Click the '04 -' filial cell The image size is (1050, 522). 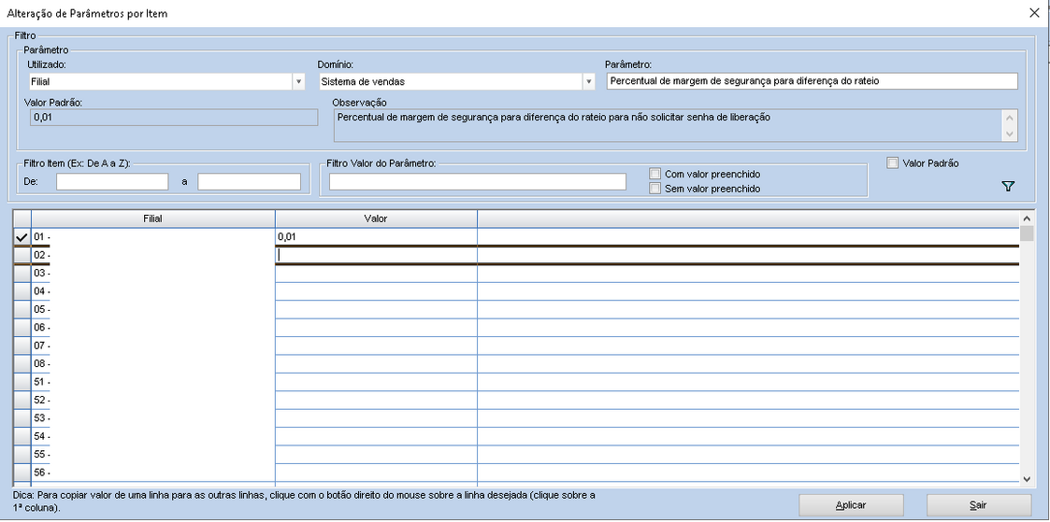152,291
